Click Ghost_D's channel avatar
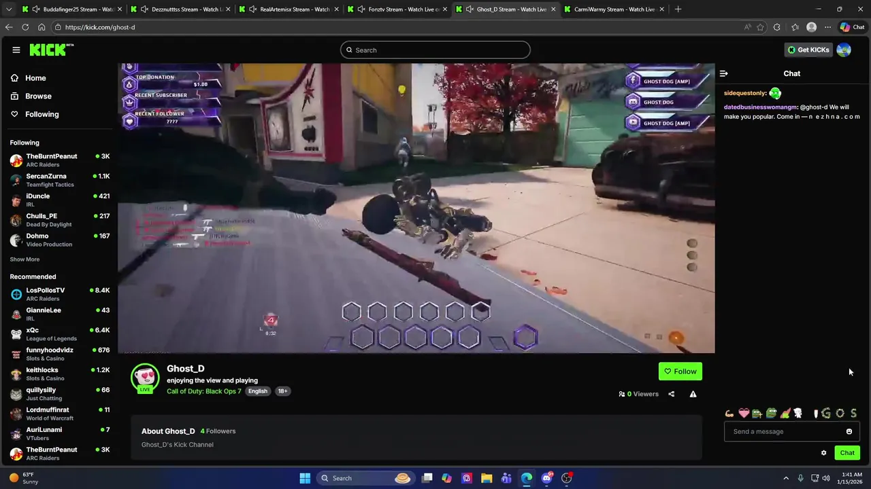This screenshot has width=871, height=489. tap(145, 378)
